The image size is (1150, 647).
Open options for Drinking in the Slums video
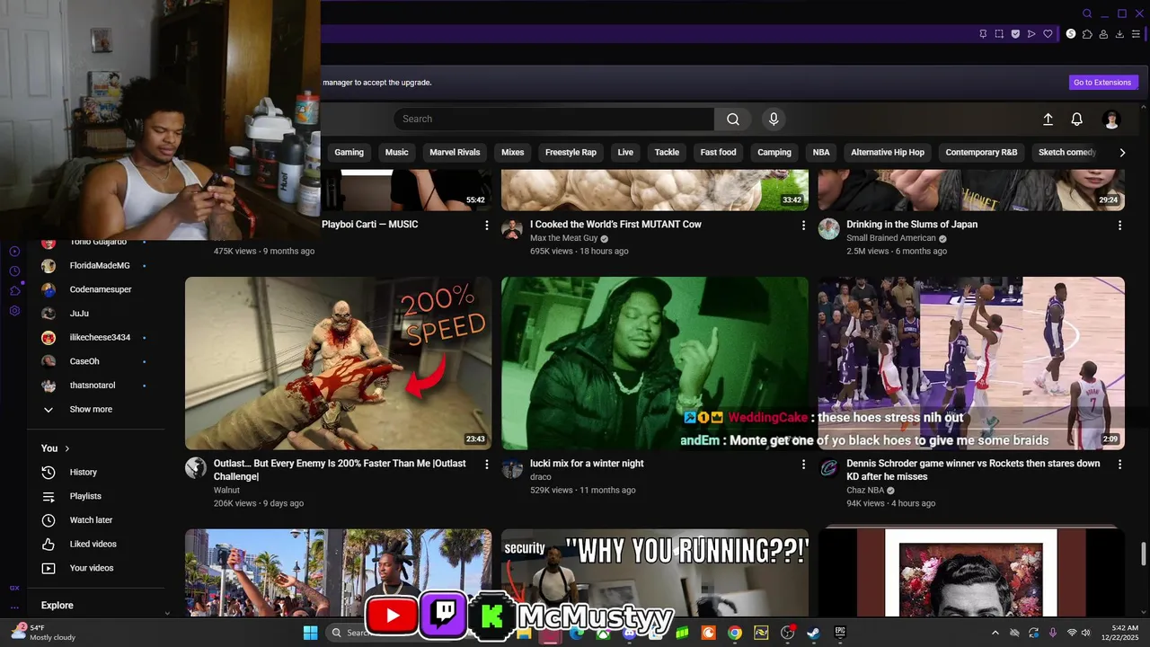1119,226
